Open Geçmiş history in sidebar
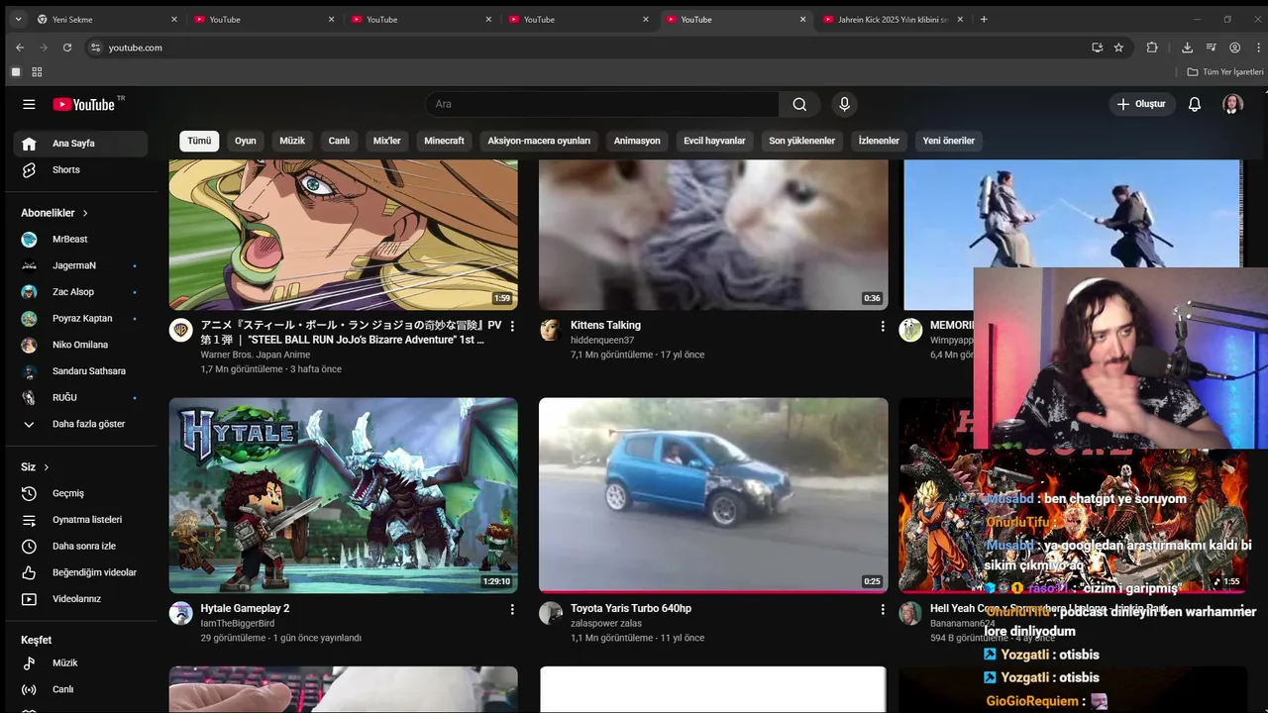This screenshot has width=1268, height=713. point(81,493)
